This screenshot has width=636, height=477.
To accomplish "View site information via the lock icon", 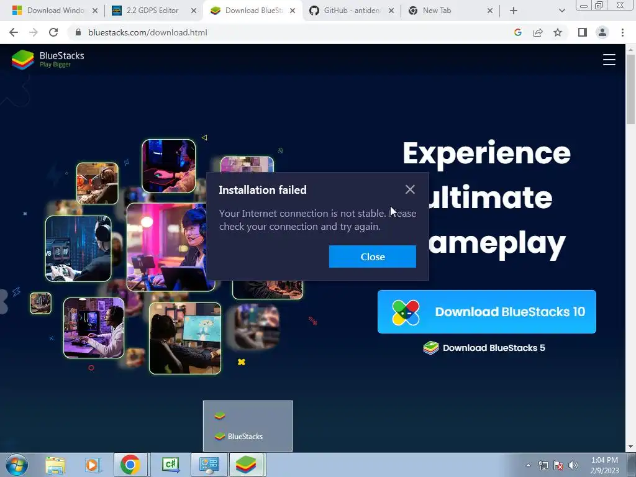I will 78,32.
